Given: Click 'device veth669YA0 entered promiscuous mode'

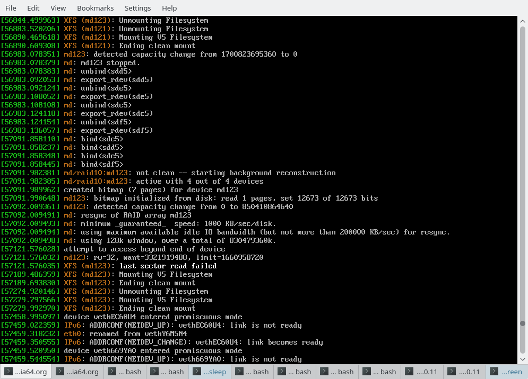Looking at the screenshot, I should coord(153,351).
